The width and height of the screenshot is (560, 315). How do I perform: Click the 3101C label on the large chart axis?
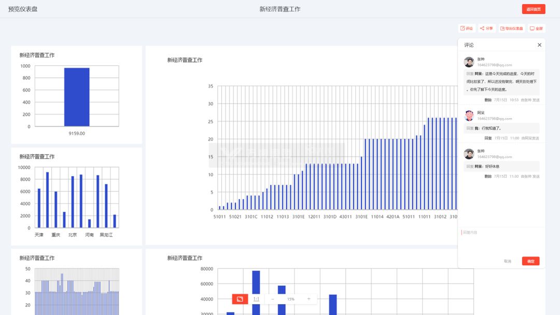tap(251, 217)
